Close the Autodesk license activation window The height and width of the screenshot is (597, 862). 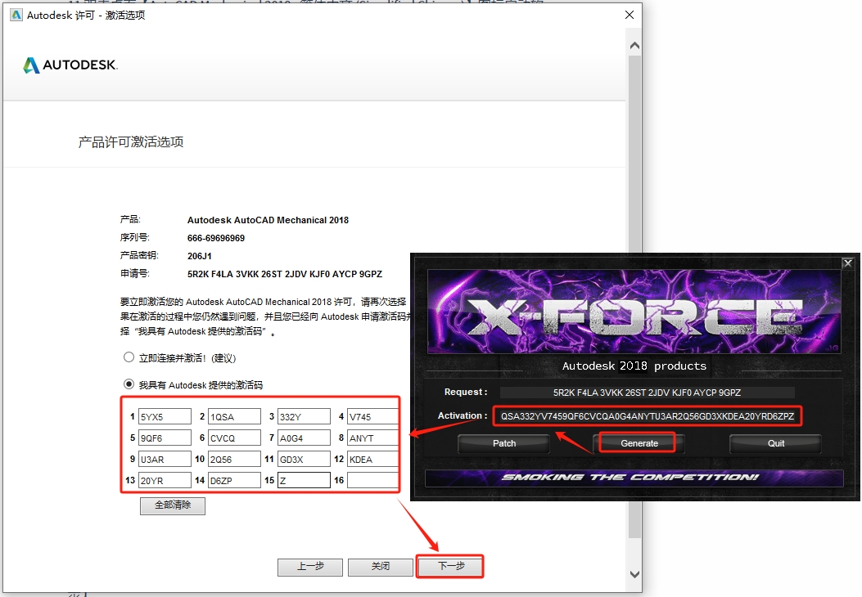tap(630, 15)
